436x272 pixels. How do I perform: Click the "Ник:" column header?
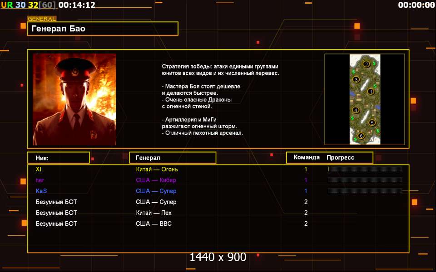click(x=58, y=158)
